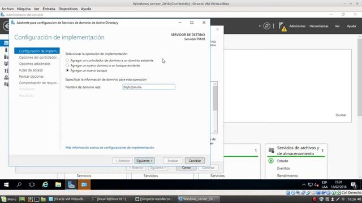The width and height of the screenshot is (362, 203).
Task: Open the Dispositivos menu in VirtualBox
Action: click(68, 9)
